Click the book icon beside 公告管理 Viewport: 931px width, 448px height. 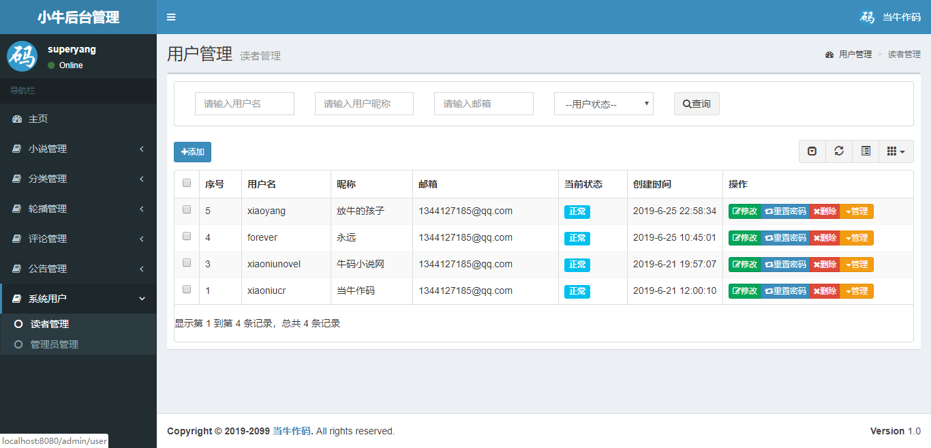(16, 269)
